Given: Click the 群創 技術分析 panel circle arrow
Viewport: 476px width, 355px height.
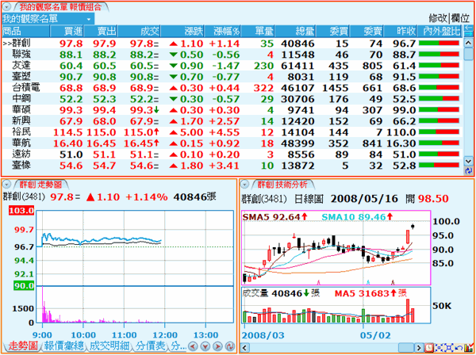Looking at the screenshot, I should click(247, 183).
